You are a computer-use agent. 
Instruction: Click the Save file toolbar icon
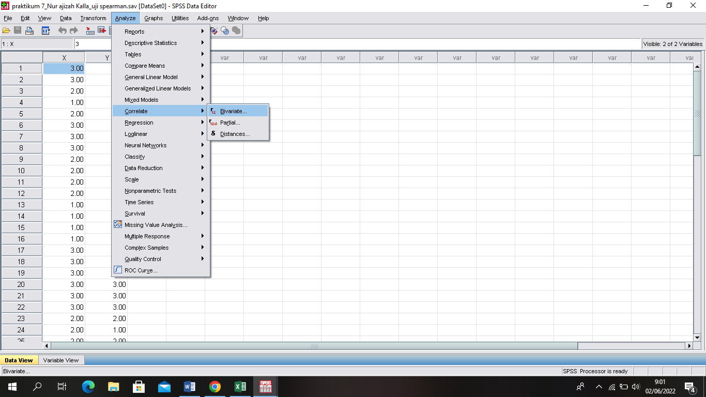coord(18,30)
